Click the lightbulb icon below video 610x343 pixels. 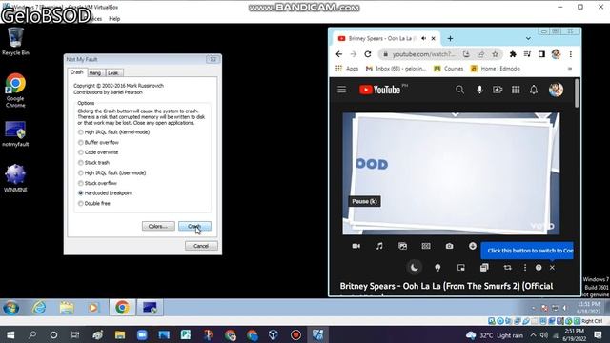(437, 268)
